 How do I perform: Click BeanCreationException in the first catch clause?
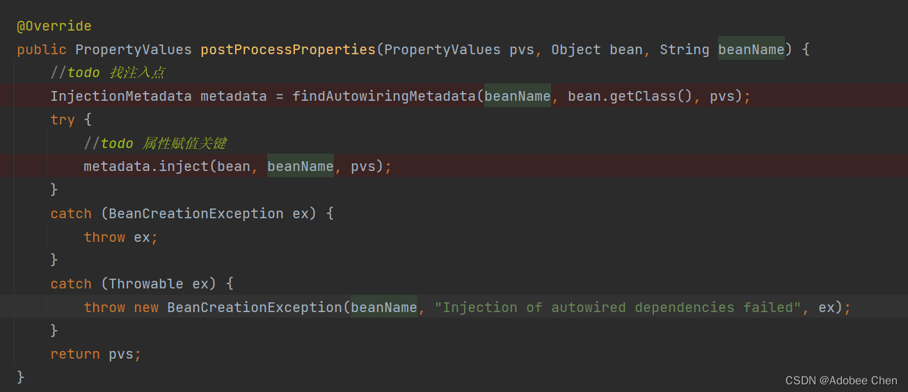tap(196, 214)
